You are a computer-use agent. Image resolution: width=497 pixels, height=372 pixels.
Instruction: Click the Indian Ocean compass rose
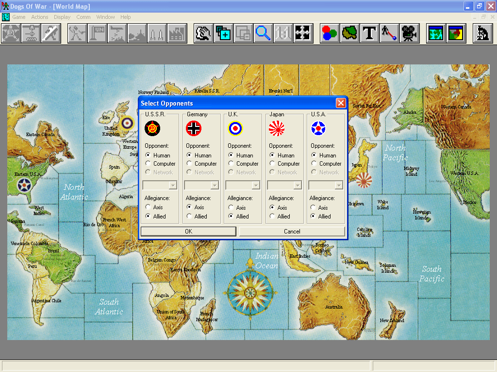pyautogui.click(x=250, y=292)
